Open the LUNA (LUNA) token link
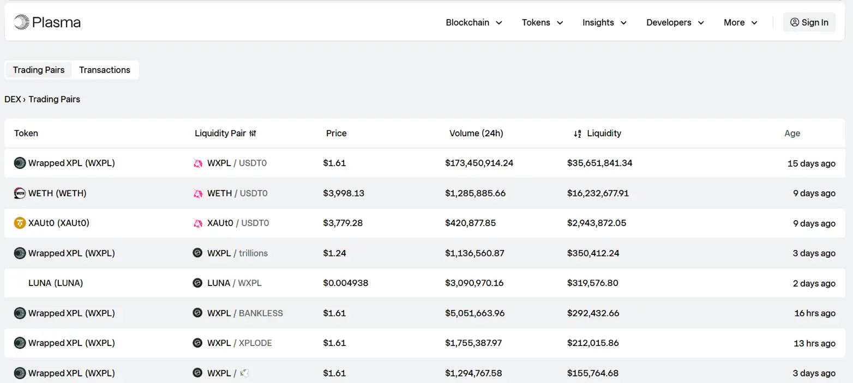Viewport: 853px width, 383px height. pyautogui.click(x=56, y=283)
